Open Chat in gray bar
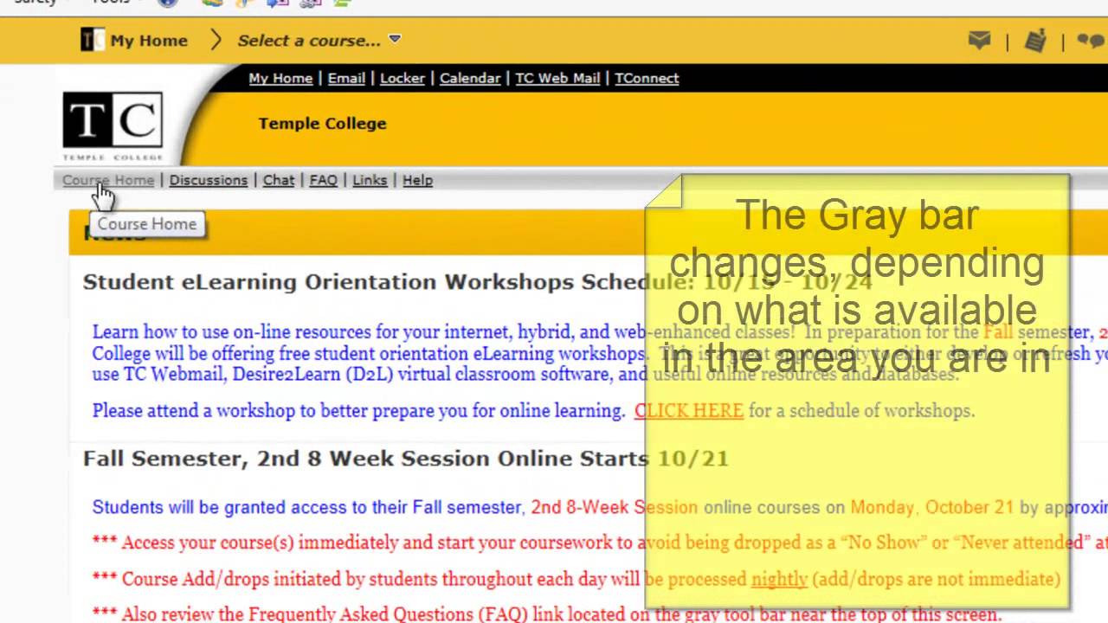This screenshot has height=623, width=1108. [x=279, y=180]
